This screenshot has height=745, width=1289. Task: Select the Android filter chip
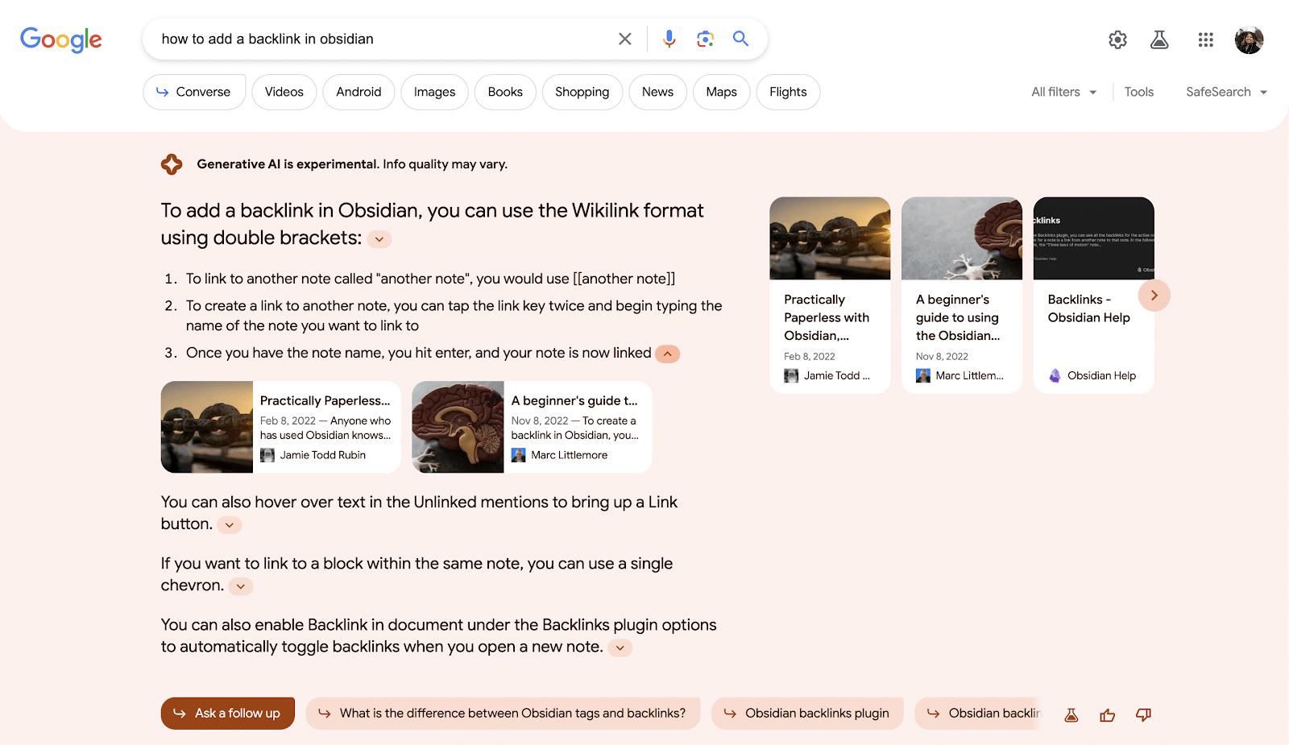click(x=359, y=92)
